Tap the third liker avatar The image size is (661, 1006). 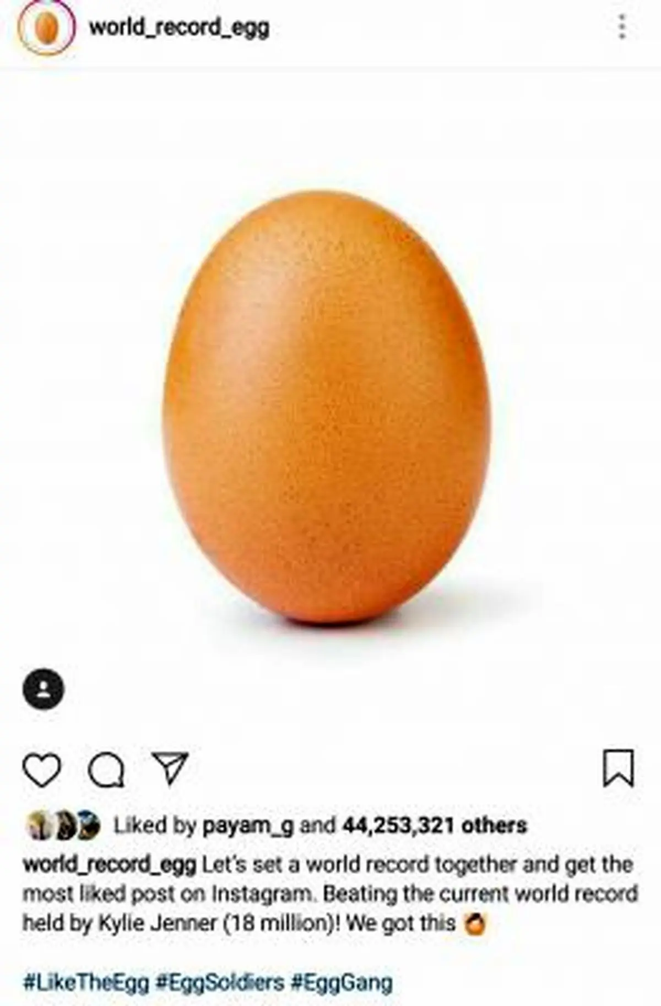[88, 826]
